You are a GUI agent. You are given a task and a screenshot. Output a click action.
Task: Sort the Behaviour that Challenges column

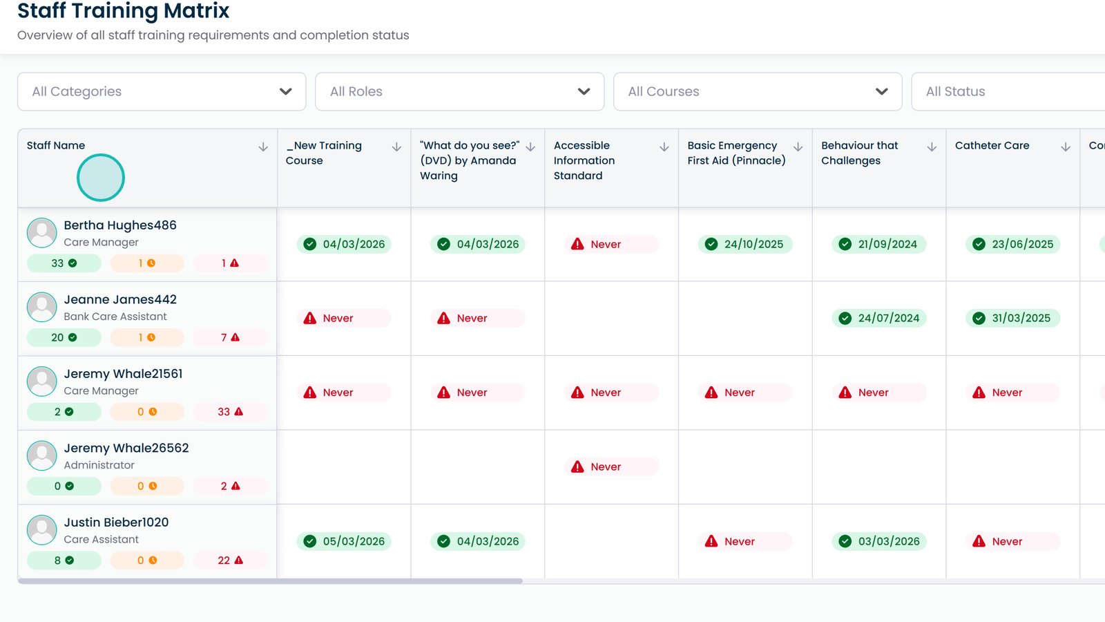pos(932,147)
